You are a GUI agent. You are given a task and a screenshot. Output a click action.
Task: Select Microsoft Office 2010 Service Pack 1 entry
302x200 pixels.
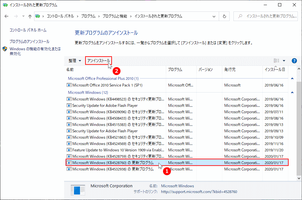coord(177,85)
